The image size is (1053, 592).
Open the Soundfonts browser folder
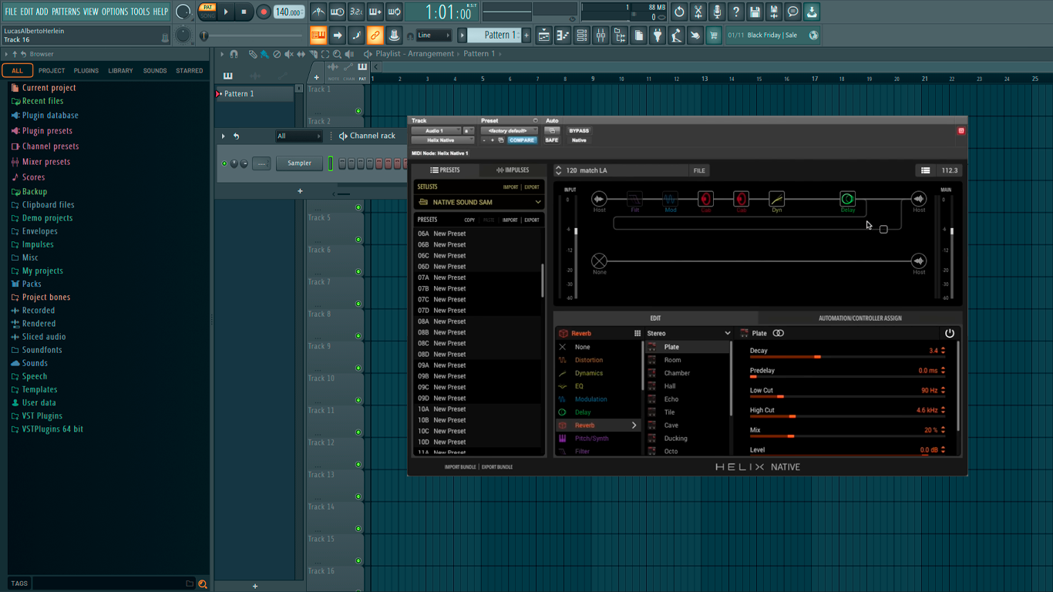click(42, 350)
